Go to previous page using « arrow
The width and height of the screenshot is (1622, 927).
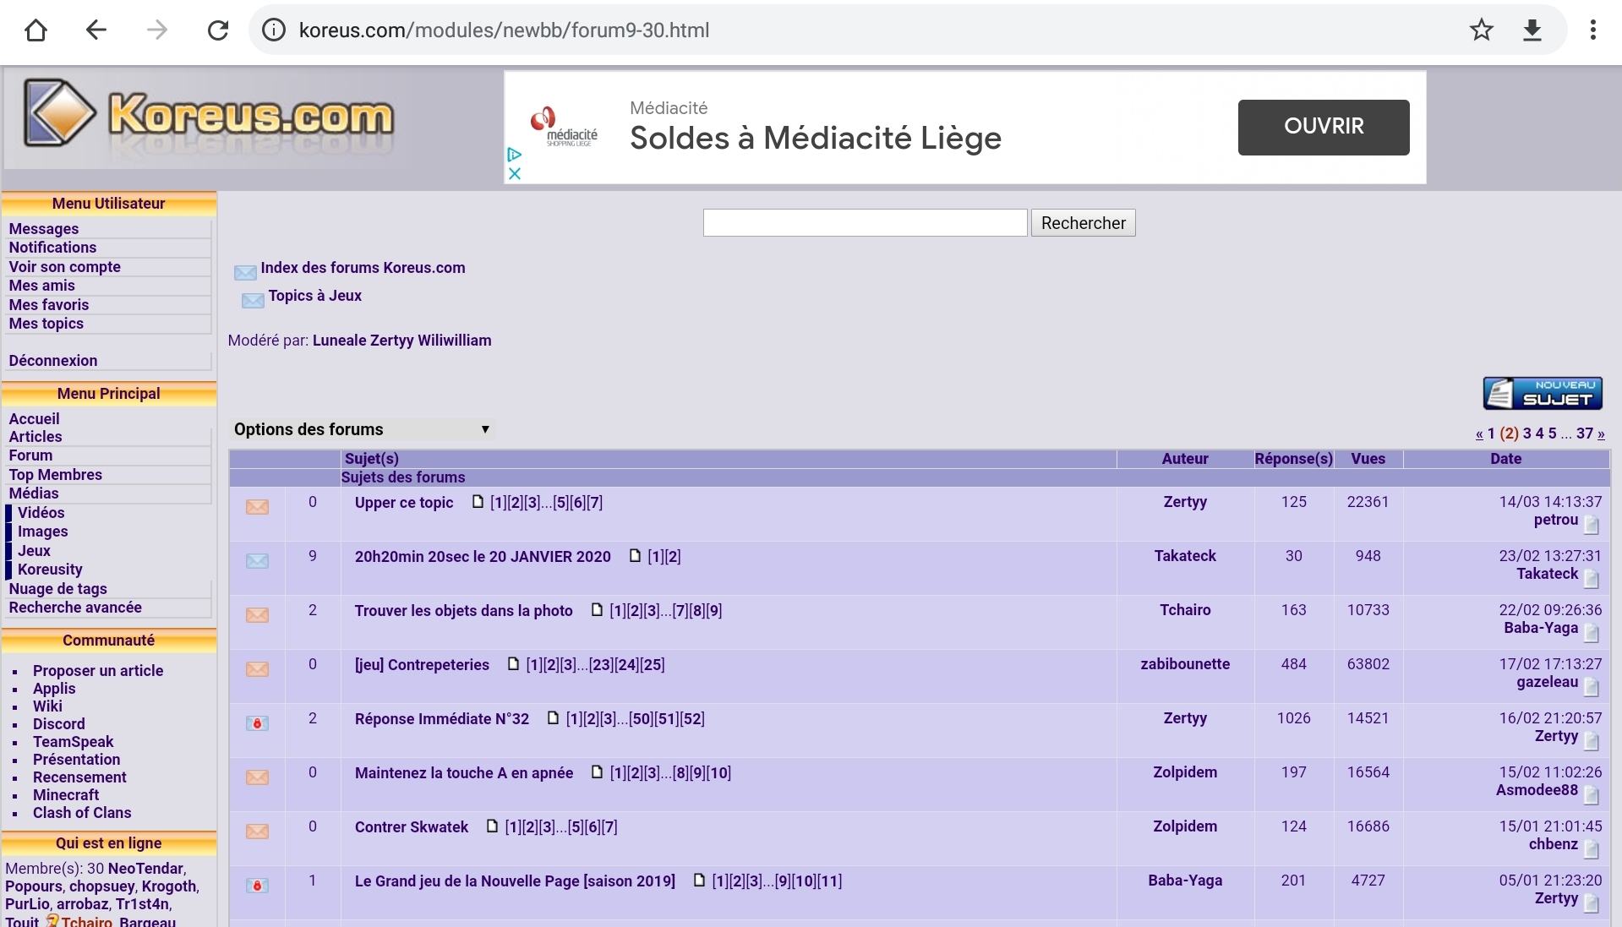point(1479,434)
